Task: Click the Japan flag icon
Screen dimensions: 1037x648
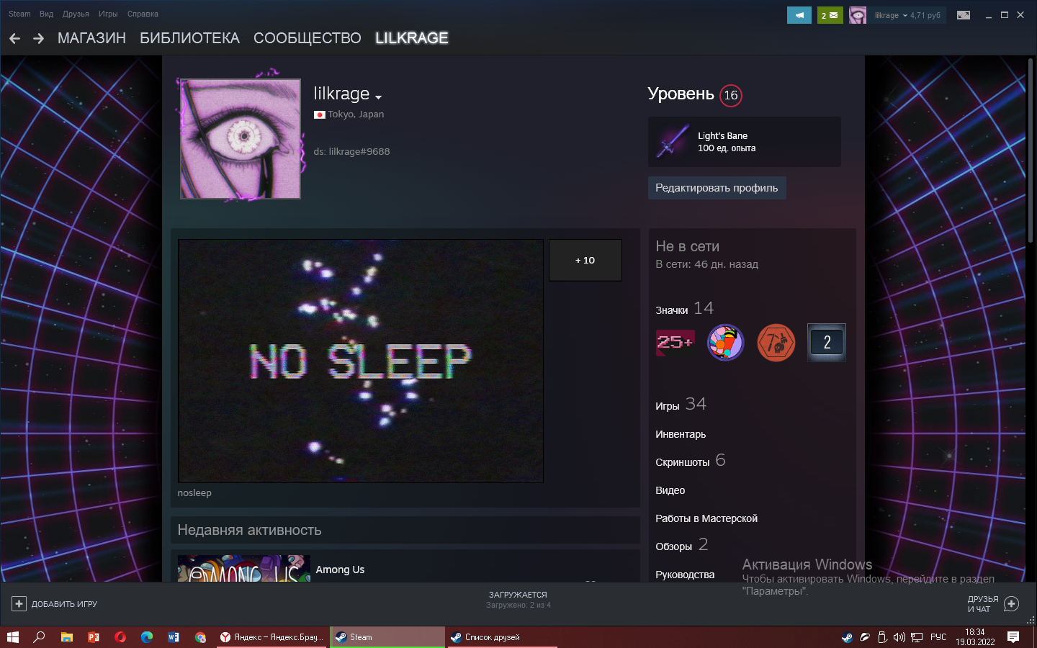Action: coord(320,114)
